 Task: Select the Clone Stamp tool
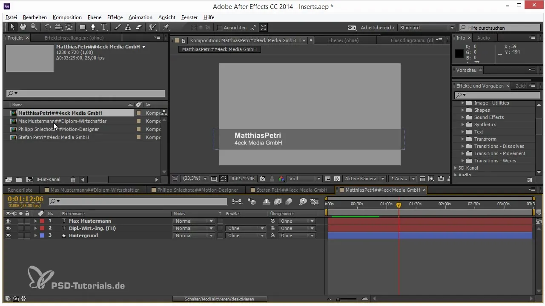(128, 27)
